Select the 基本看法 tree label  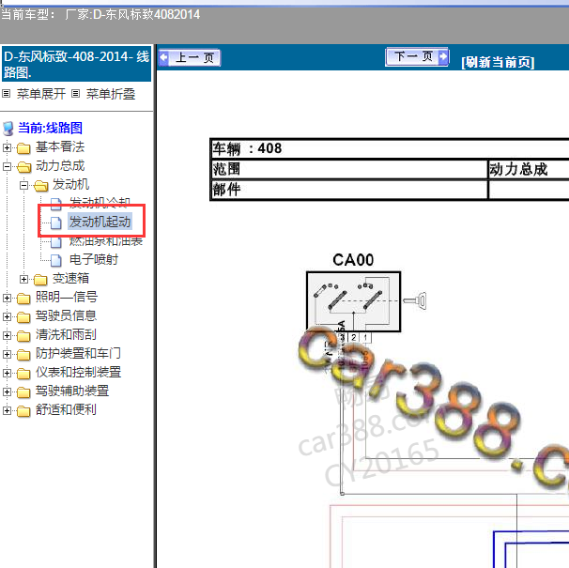(60, 147)
